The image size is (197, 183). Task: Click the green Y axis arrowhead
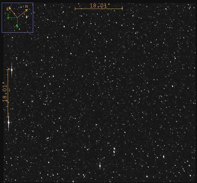(17, 27)
